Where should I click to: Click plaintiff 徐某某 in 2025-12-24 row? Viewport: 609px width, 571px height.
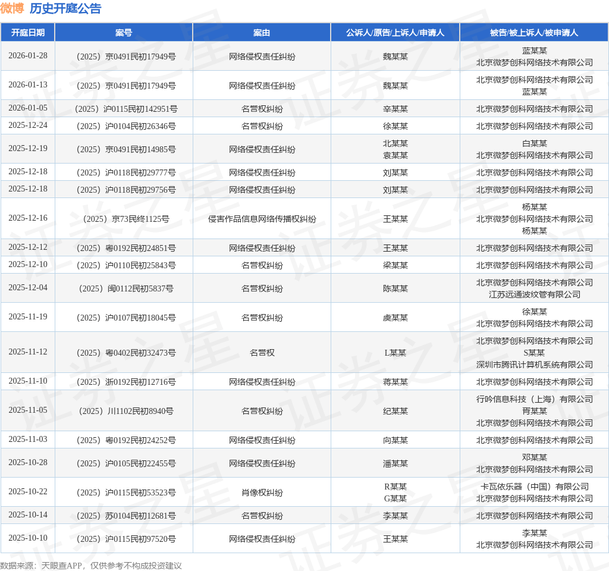point(395,126)
